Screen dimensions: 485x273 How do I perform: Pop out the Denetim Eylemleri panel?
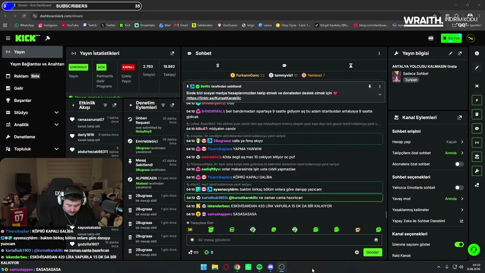(x=172, y=105)
